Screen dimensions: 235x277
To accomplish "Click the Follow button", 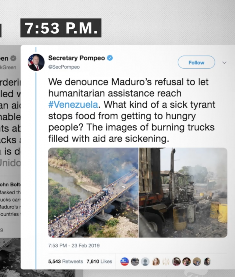I will click(x=196, y=62).
